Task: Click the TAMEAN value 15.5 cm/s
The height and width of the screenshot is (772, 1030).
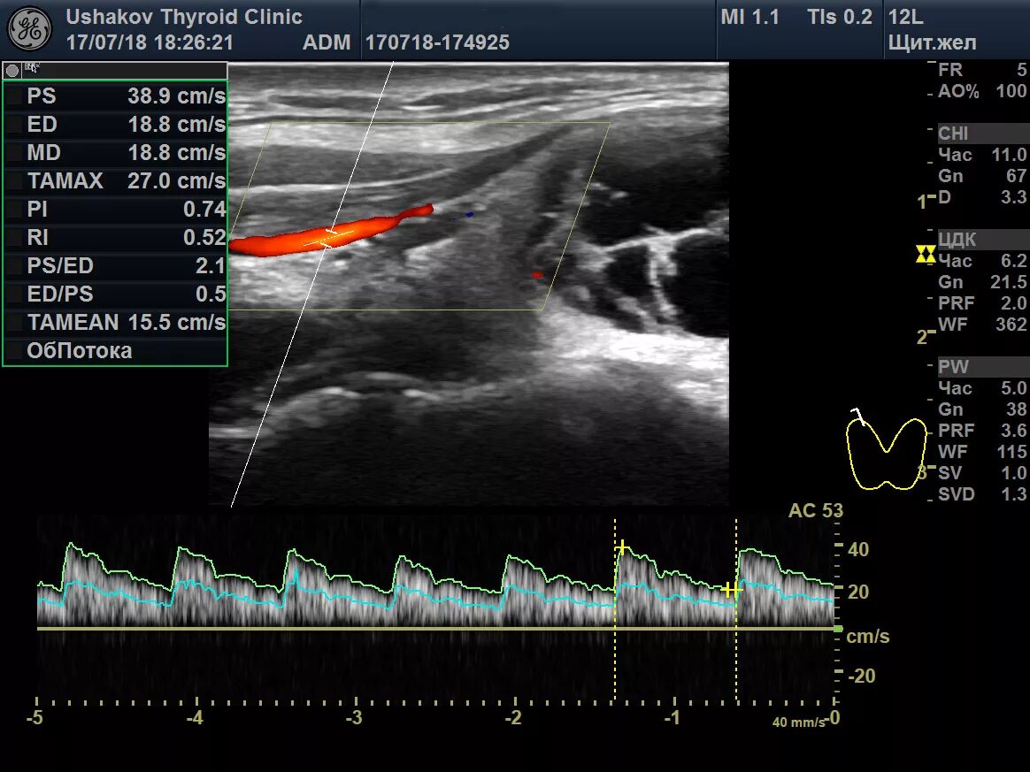Action: 176,322
